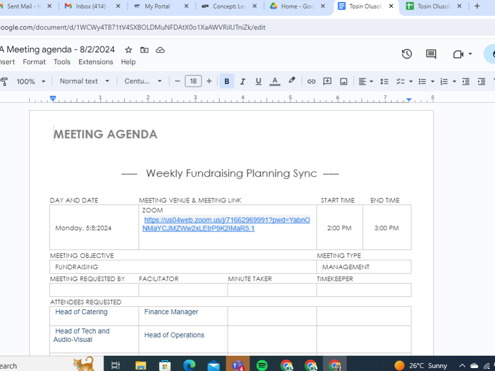Expand bulleted list options arrow

pos(433,82)
